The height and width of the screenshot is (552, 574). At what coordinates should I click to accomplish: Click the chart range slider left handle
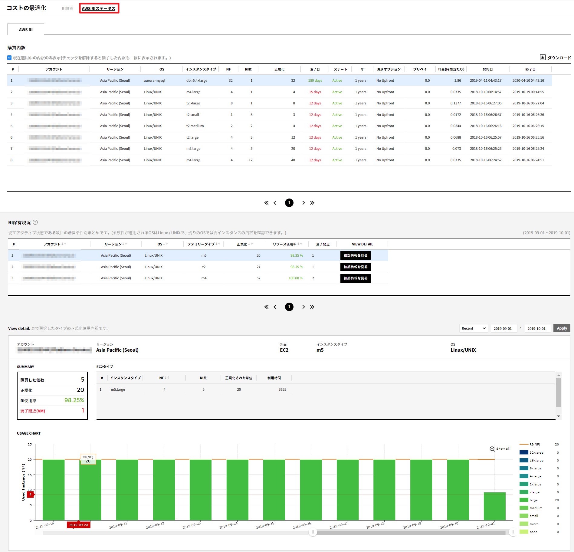click(313, 532)
